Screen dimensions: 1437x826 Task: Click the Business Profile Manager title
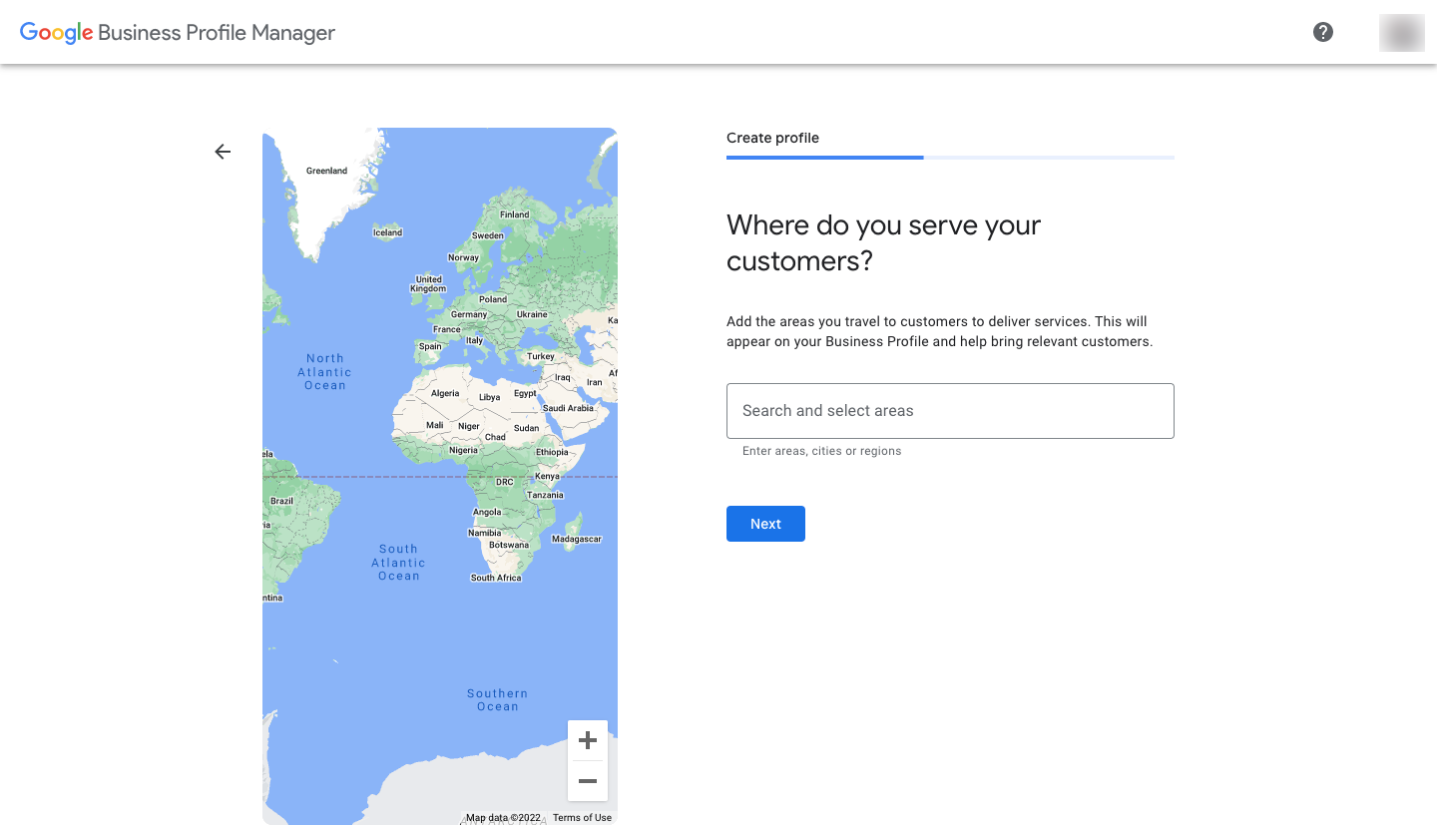click(216, 32)
